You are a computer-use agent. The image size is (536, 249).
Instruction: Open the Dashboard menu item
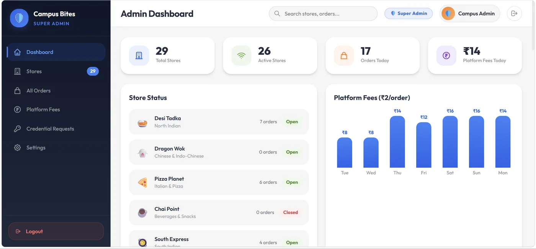(56, 52)
